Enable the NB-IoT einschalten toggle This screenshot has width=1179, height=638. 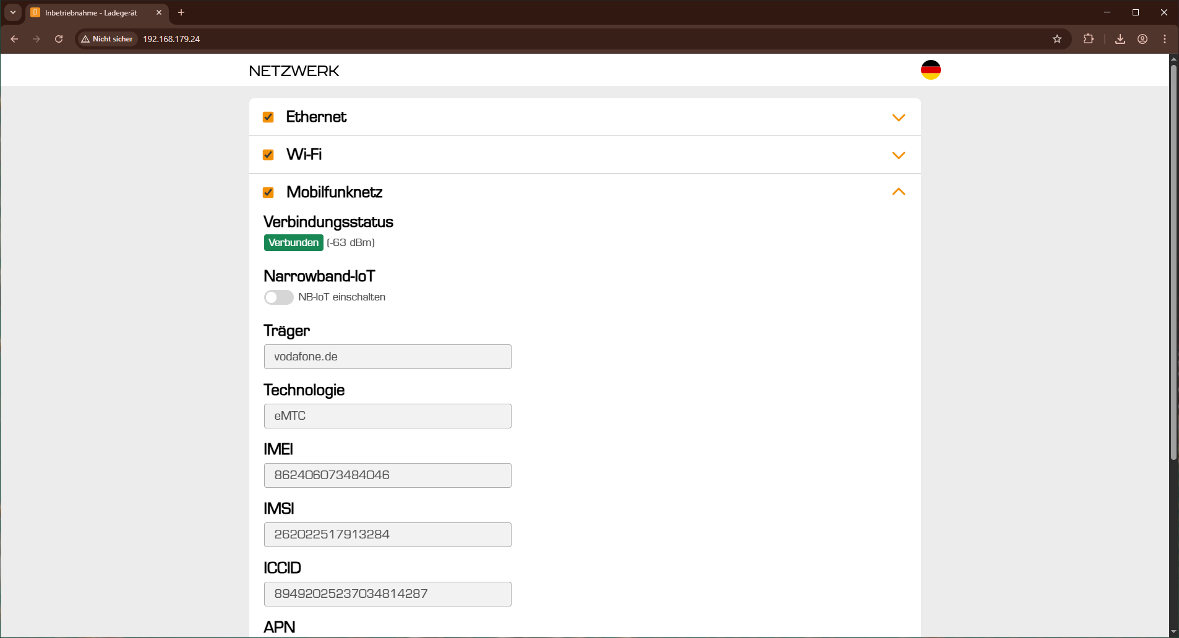278,297
